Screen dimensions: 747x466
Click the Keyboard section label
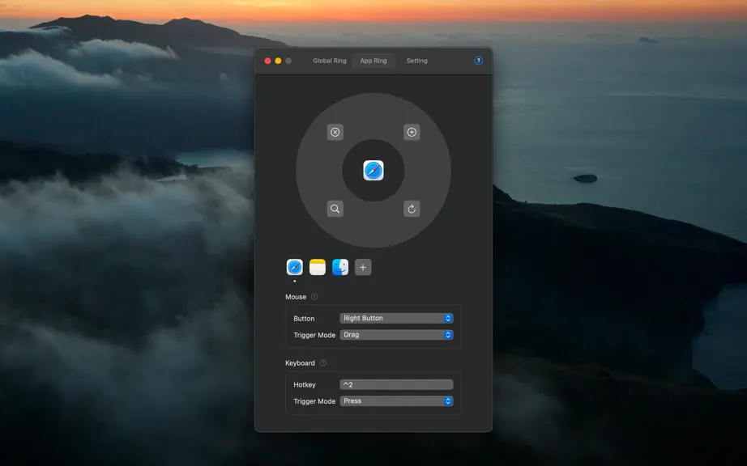click(300, 362)
